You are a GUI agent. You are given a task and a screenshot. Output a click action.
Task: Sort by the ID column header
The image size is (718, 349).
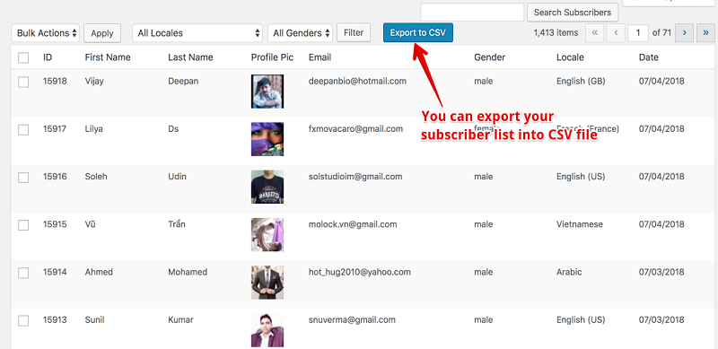[48, 57]
